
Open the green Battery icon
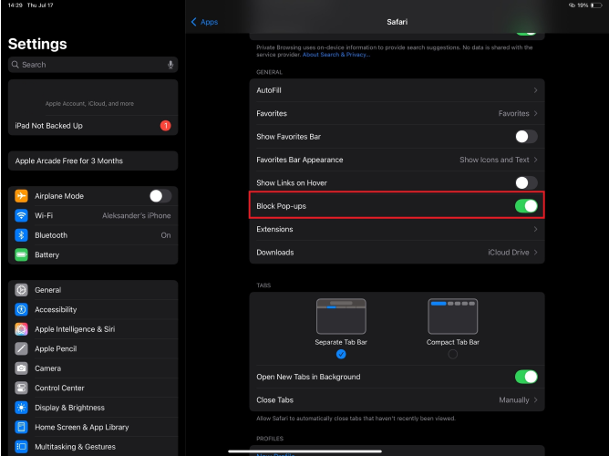(21, 254)
